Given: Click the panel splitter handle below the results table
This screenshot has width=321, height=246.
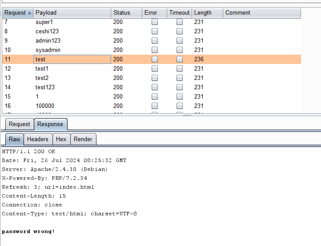Looking at the screenshot, I should click(x=188, y=115).
